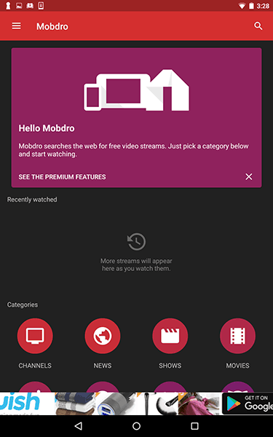Open the Channels category icon

pyautogui.click(x=35, y=336)
